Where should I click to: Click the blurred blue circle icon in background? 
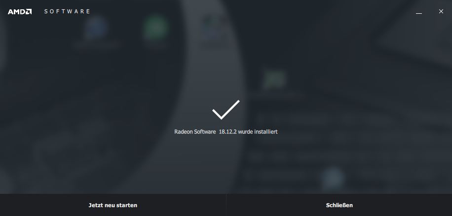coord(96,28)
